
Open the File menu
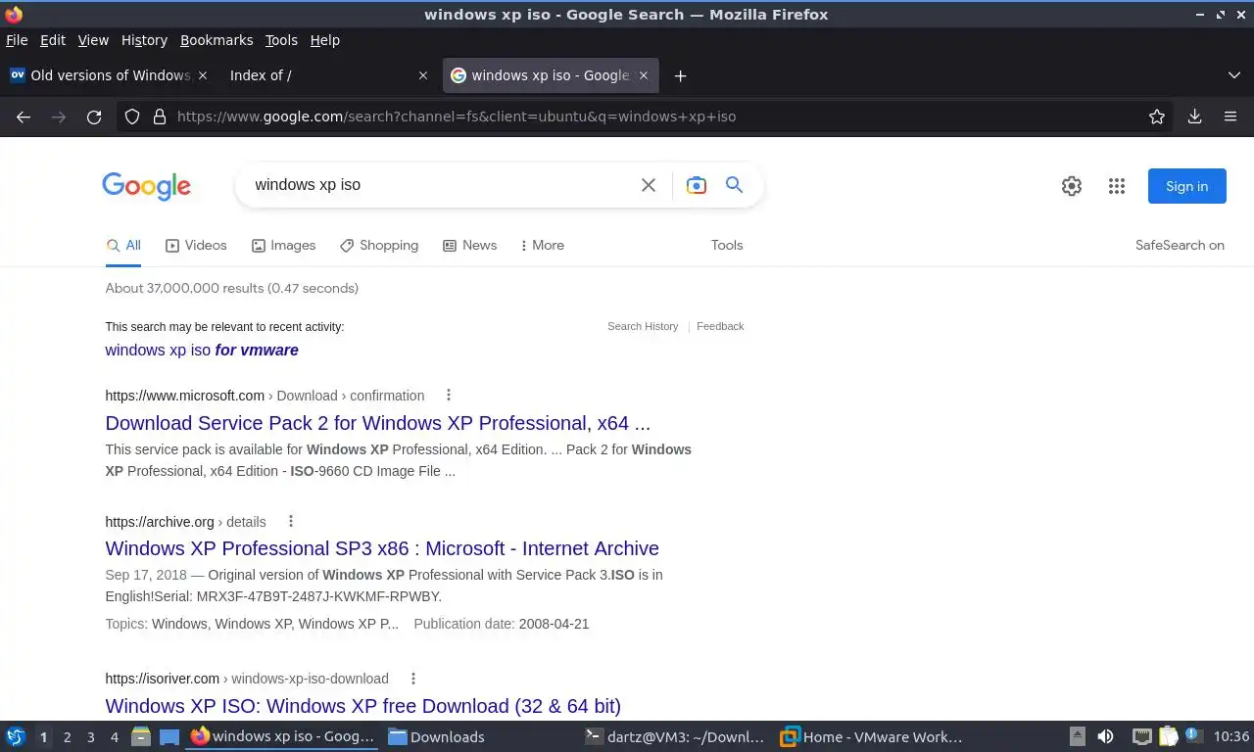[17, 40]
